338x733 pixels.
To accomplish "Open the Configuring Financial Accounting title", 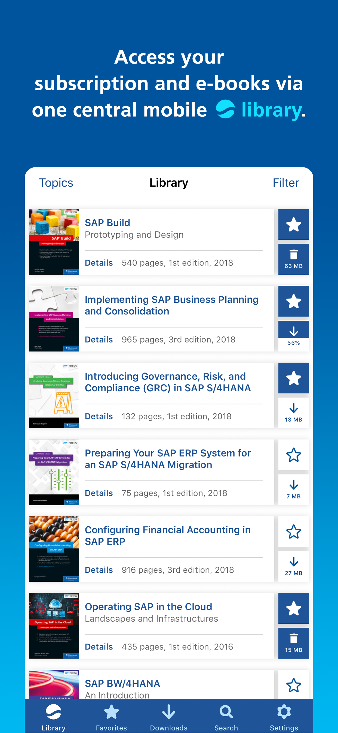I will coord(168,536).
